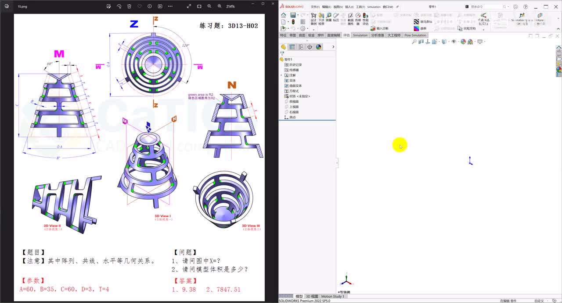This screenshot has height=303, width=562.
Task: Open the user login icon in SolidWorks
Action: [515, 7]
